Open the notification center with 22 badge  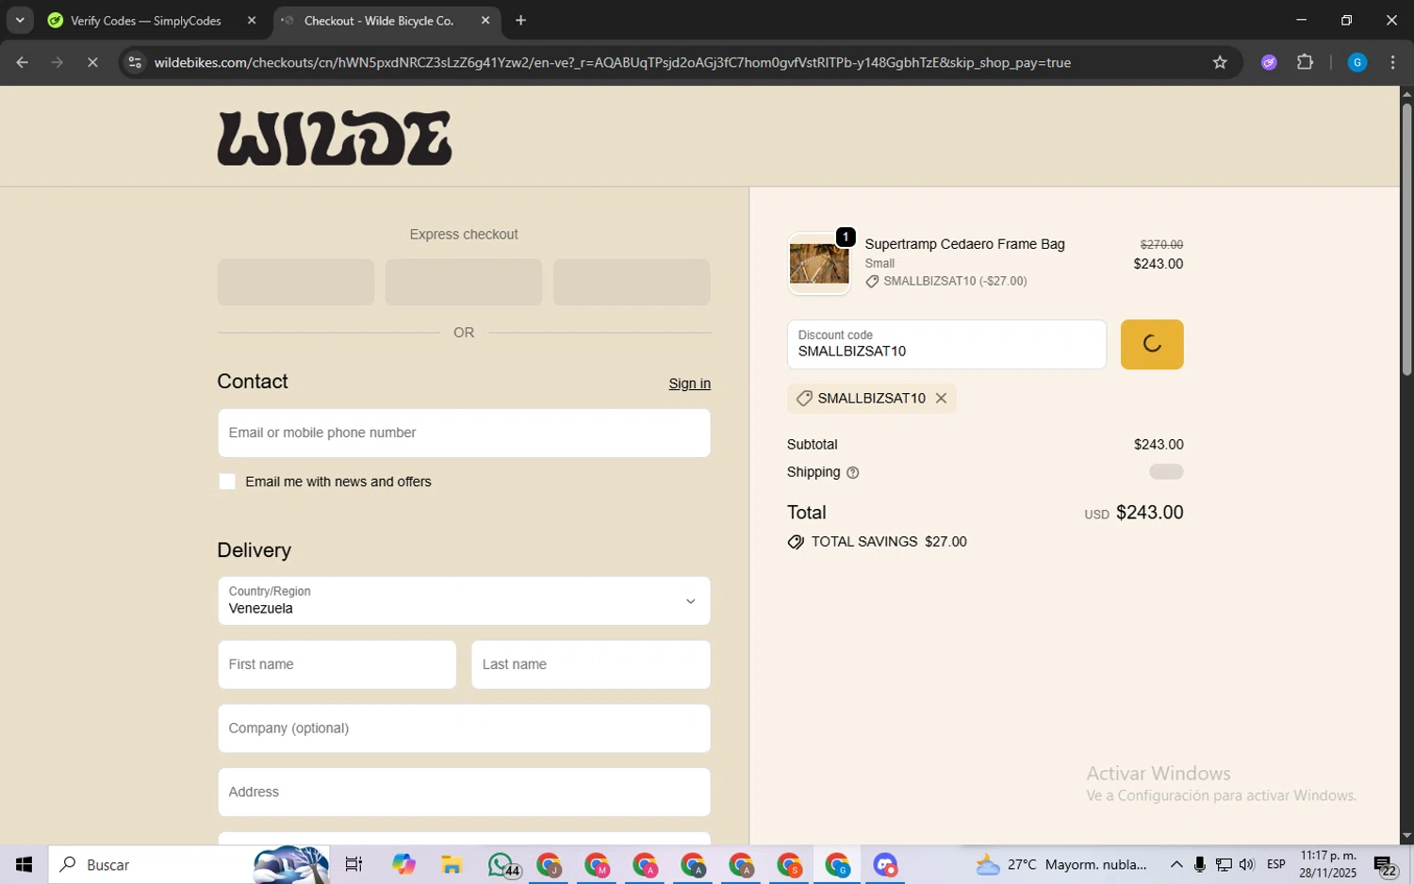click(1386, 864)
